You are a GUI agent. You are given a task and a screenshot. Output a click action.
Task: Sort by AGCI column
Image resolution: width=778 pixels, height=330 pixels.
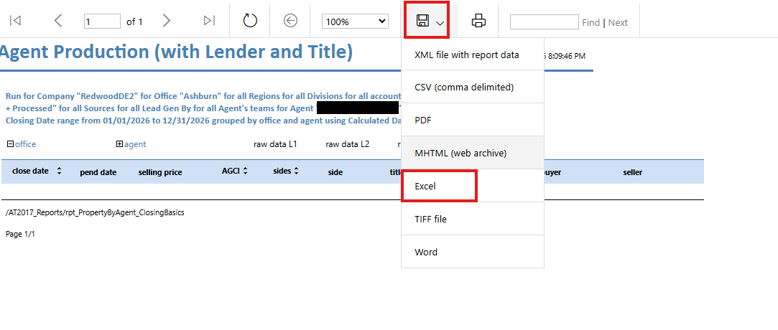pyautogui.click(x=245, y=171)
